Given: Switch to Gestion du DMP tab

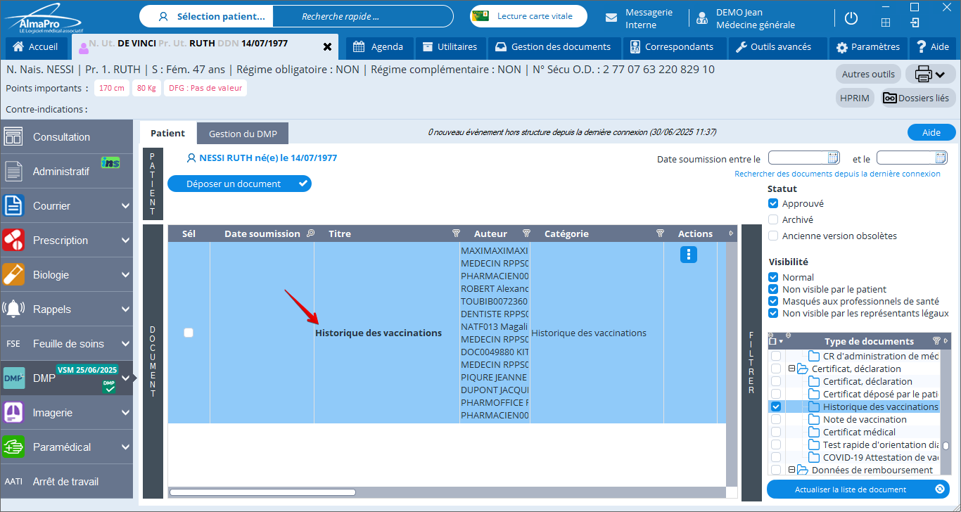Looking at the screenshot, I should click(x=243, y=134).
